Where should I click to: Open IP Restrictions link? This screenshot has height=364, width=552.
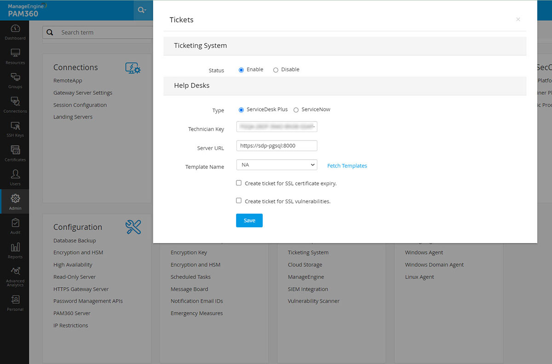click(x=70, y=325)
